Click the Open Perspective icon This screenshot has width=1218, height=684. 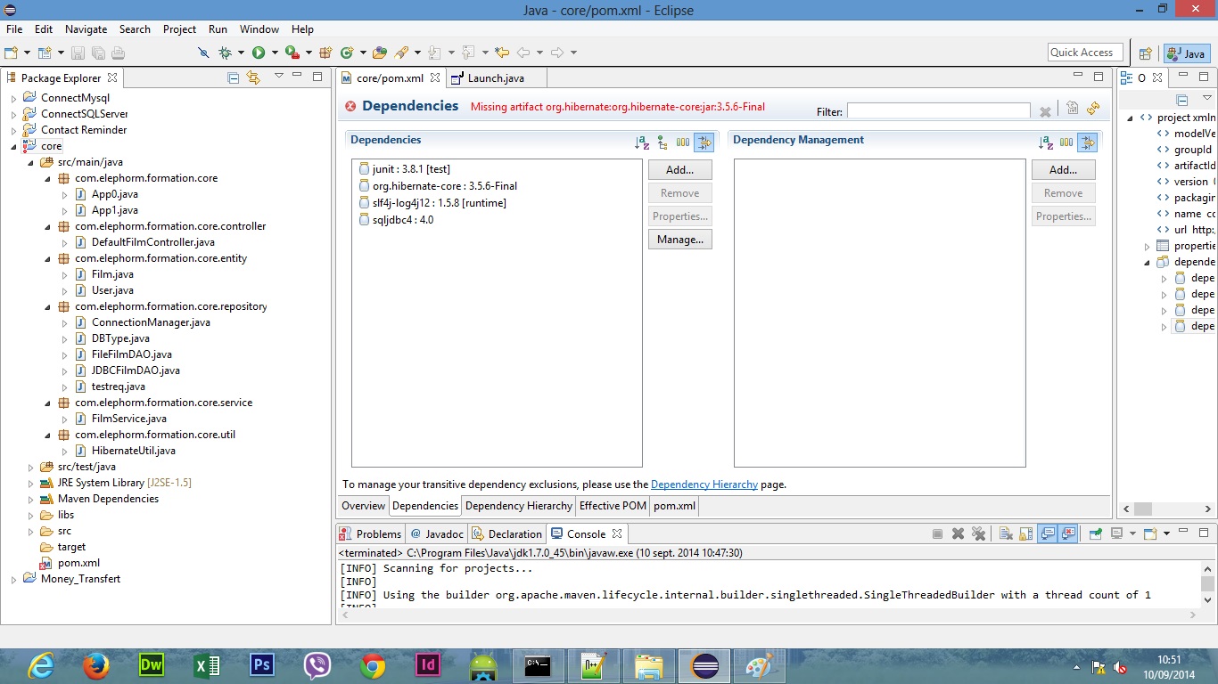pyautogui.click(x=1146, y=53)
